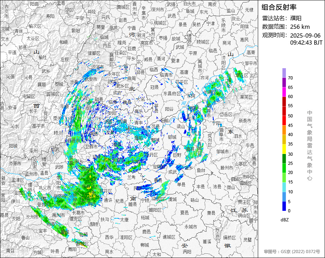Screen dimensions: 325x258
Task: Click the 巨野 label on the map
Action: click(x=177, y=155)
